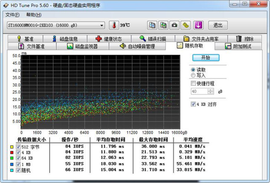Open the 健康状态 tab with red cross

point(110,39)
